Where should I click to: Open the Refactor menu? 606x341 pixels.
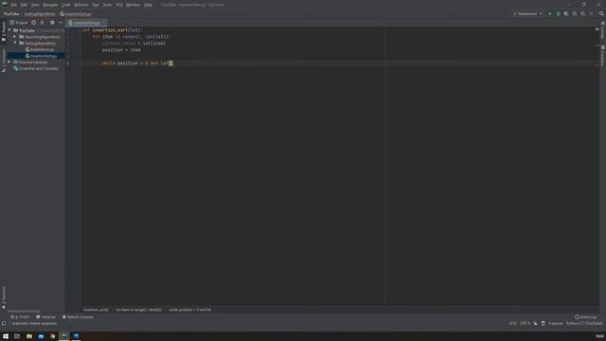(81, 5)
